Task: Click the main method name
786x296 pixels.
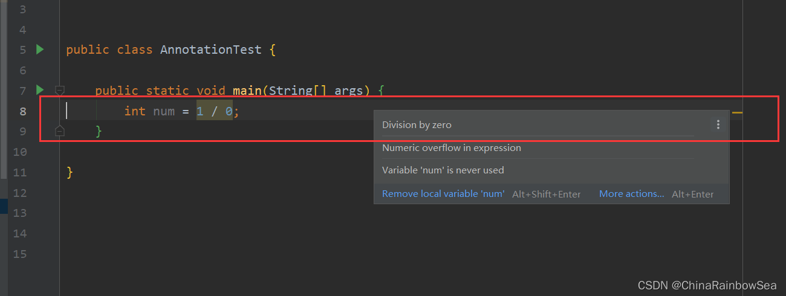Action: click(x=246, y=91)
